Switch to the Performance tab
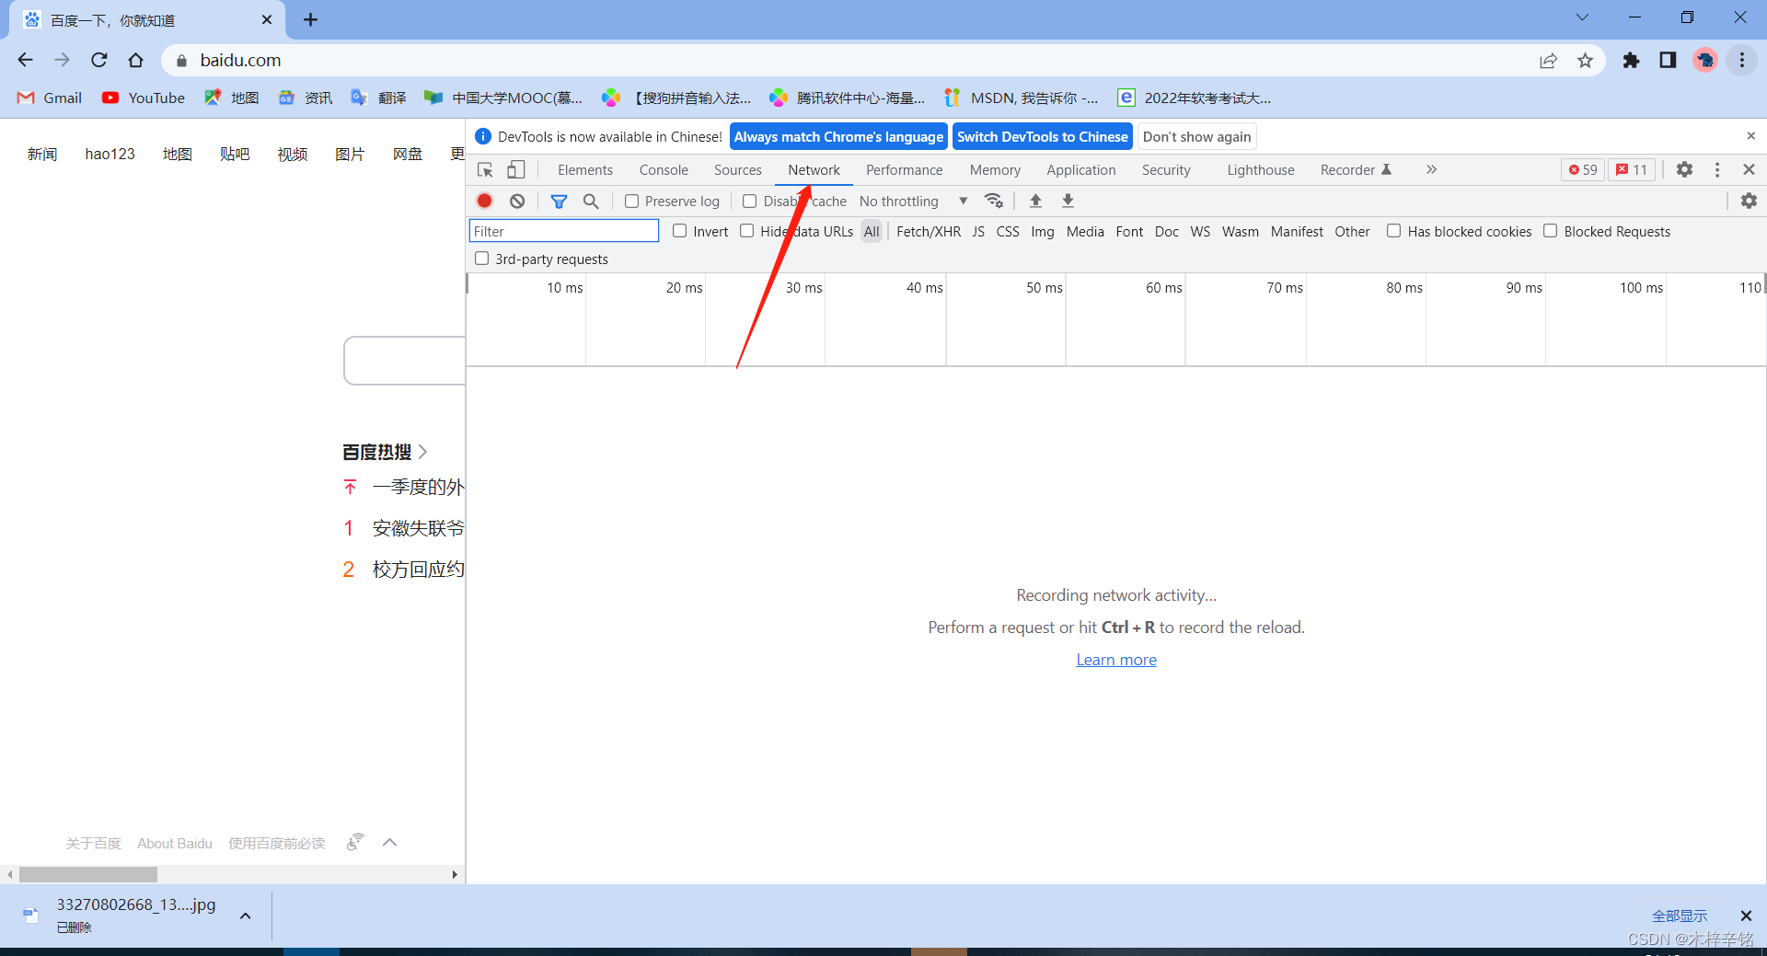The image size is (1767, 956). 904,170
